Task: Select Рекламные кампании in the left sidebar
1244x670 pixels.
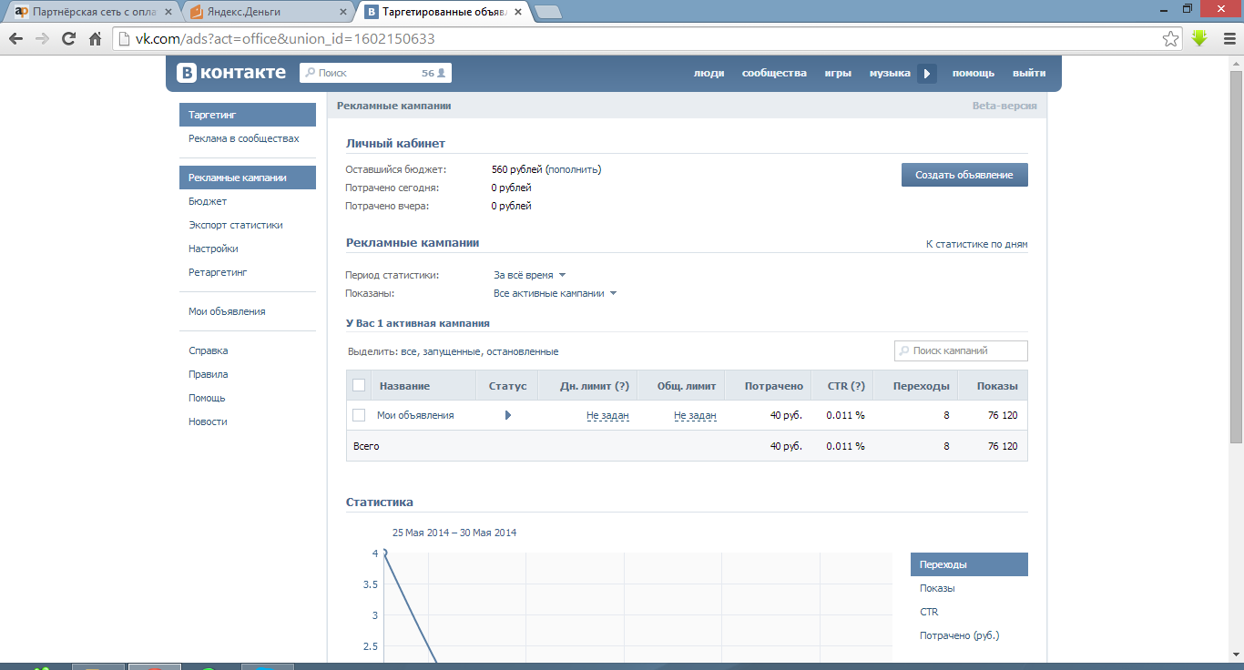Action: coord(248,178)
